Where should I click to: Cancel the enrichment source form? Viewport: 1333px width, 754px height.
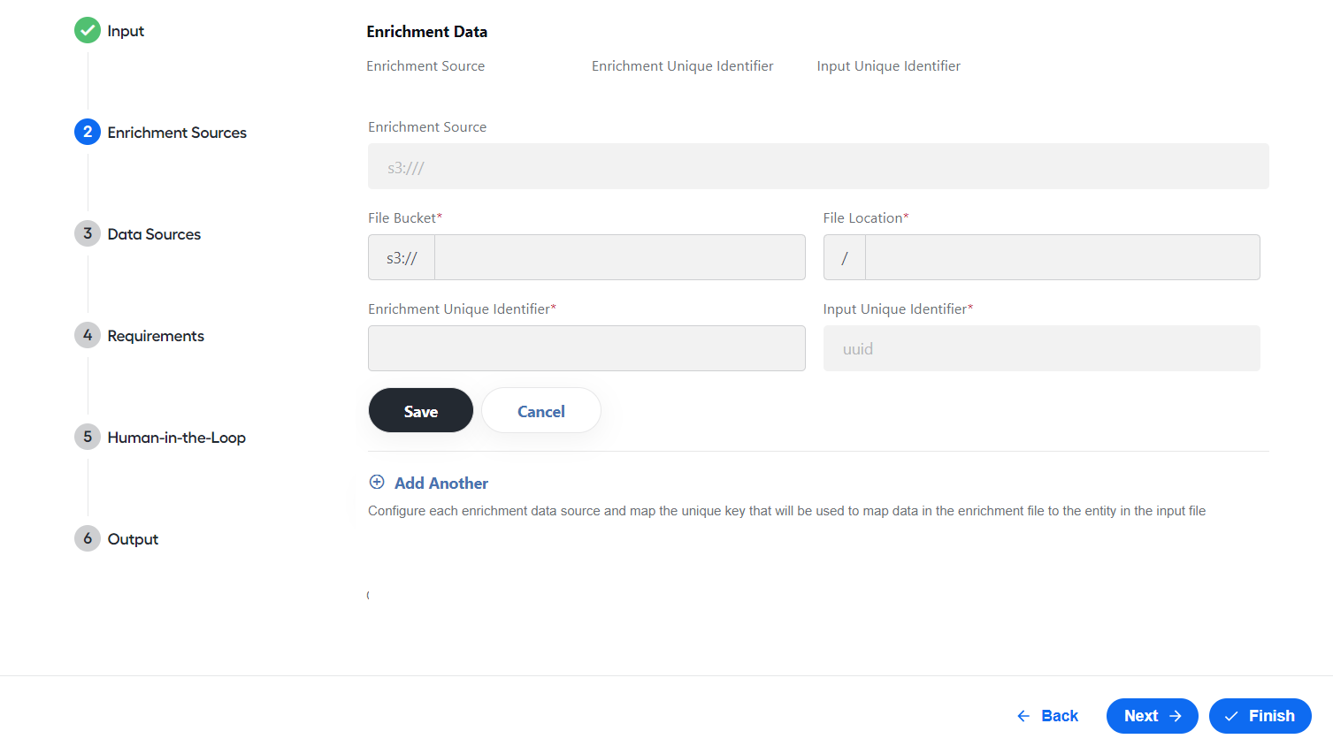click(541, 410)
